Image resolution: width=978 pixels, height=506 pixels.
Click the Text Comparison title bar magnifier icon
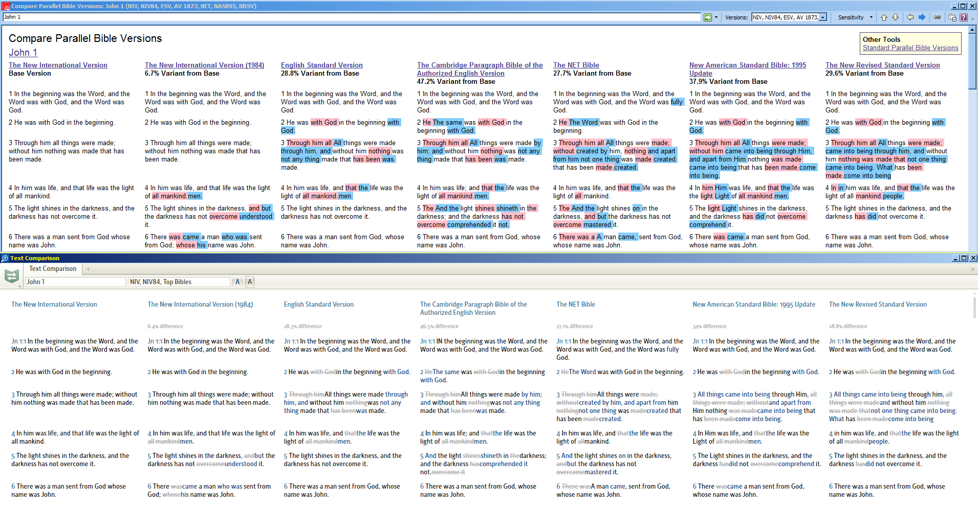tap(5, 258)
